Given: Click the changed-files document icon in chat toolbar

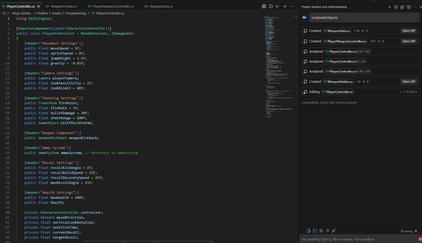Looking at the screenshot, I should pos(309,231).
